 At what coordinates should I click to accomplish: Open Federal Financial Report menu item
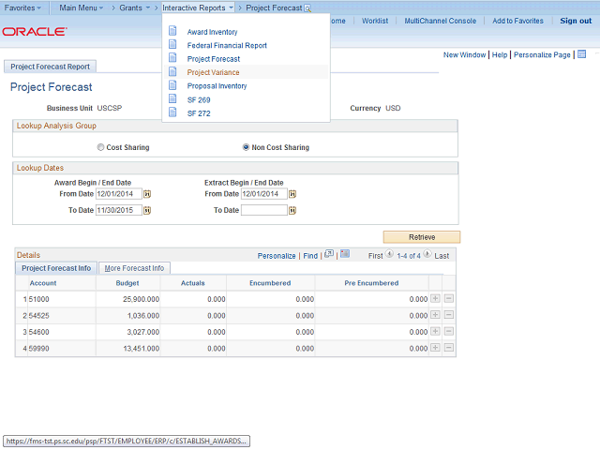(227, 45)
